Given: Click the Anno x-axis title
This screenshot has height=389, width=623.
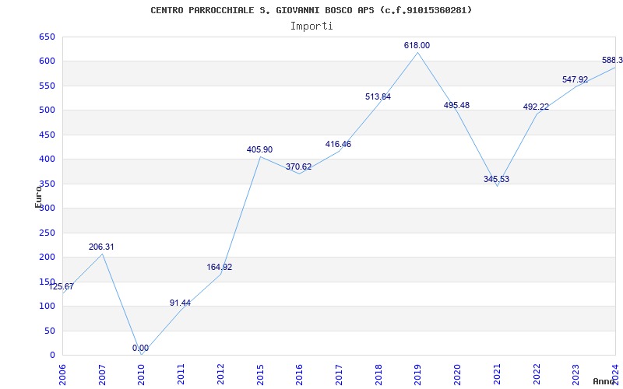Looking at the screenshot, I should coord(604,381).
